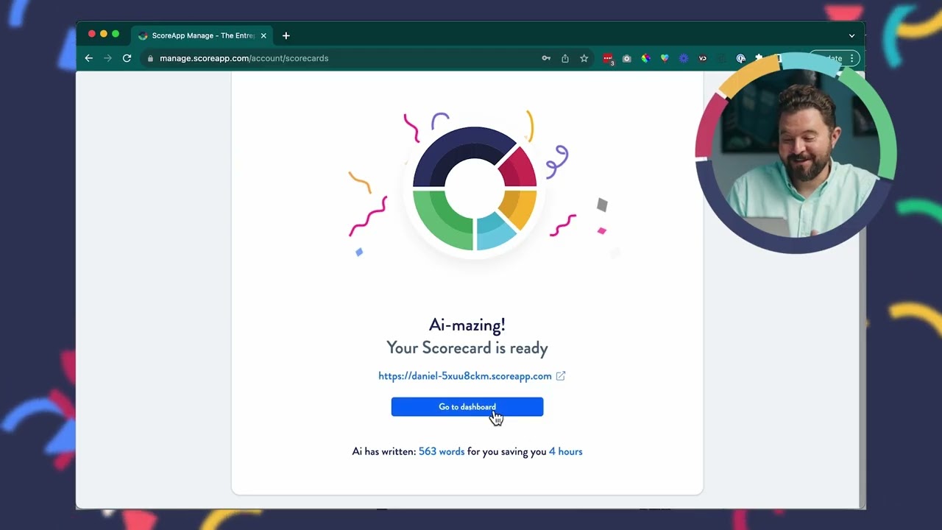Click 'Your Scorecard is ready' text

pos(467,348)
